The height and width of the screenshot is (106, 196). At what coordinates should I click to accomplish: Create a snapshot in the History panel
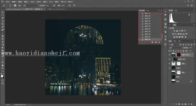[156, 42]
